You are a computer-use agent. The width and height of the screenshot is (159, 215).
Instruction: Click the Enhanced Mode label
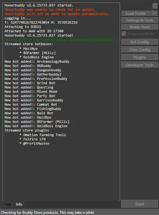(141, 34)
